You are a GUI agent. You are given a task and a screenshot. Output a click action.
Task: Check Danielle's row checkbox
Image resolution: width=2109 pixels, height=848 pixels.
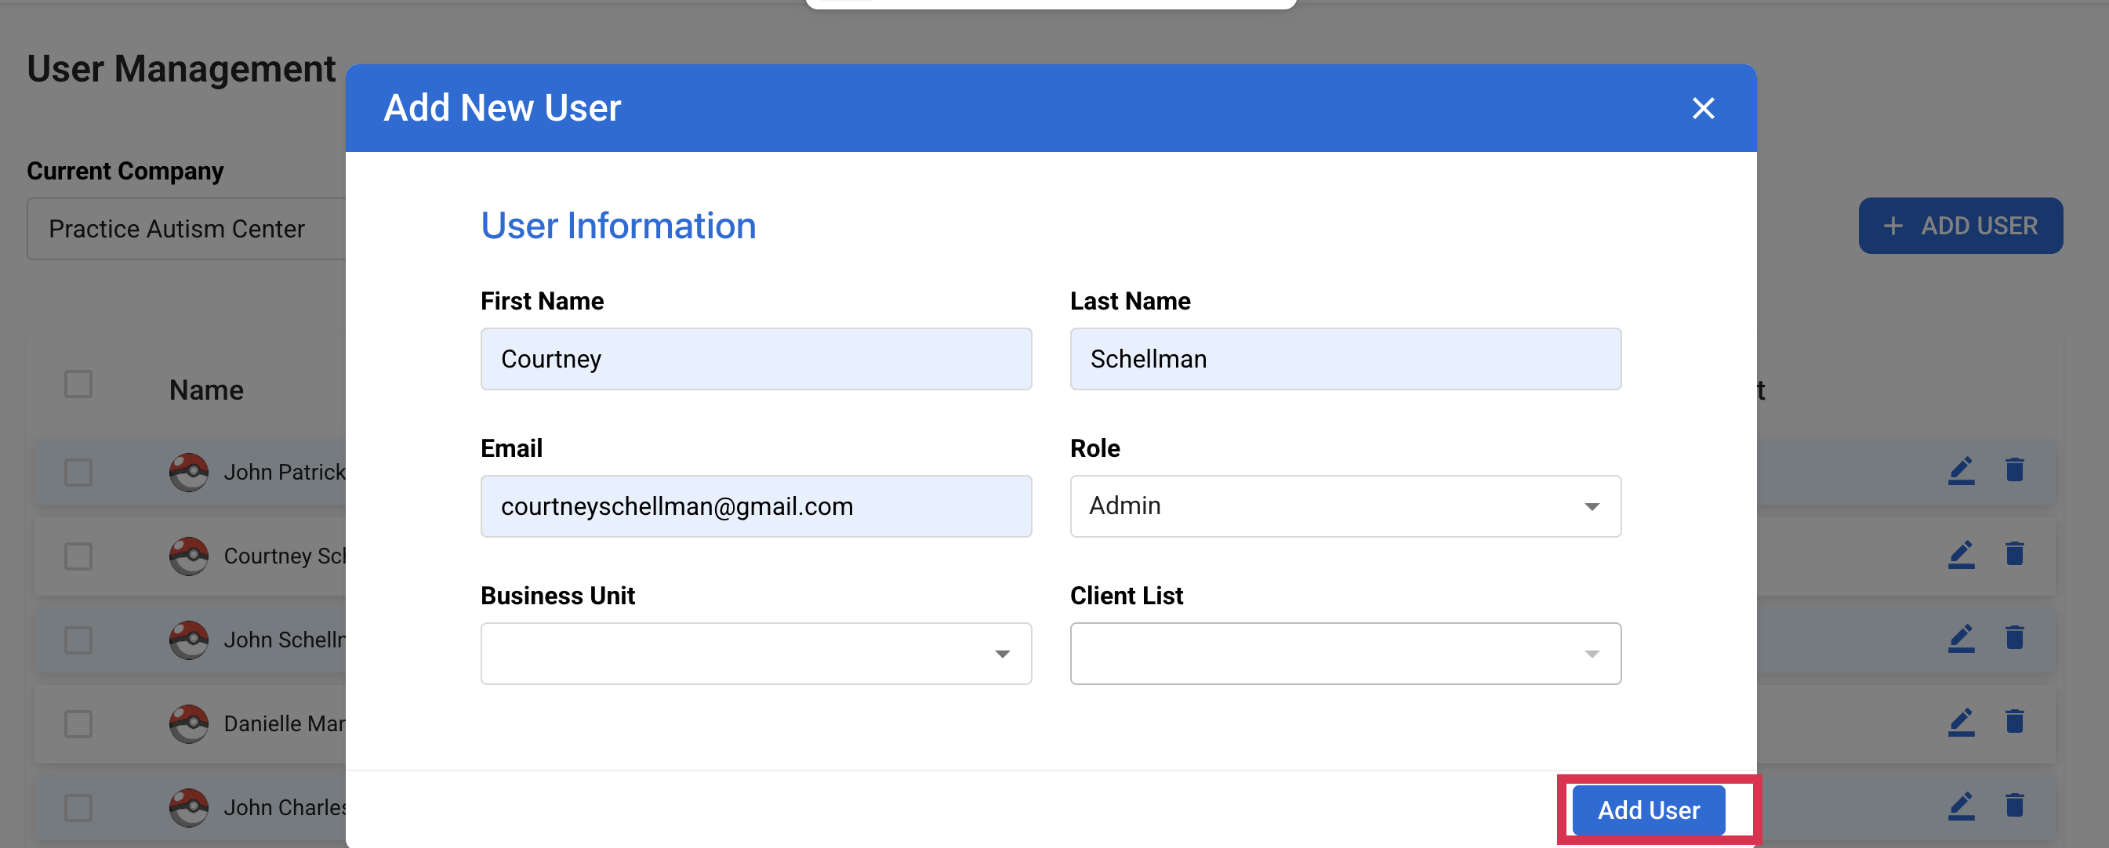77,724
